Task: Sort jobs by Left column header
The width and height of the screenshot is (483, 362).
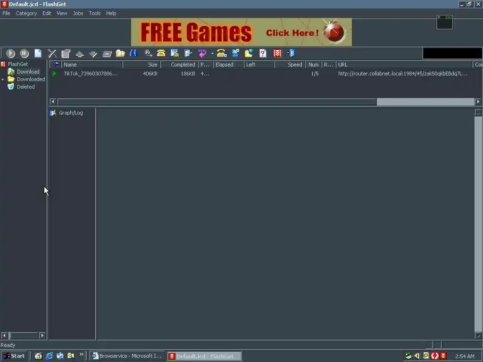Action: click(259, 65)
